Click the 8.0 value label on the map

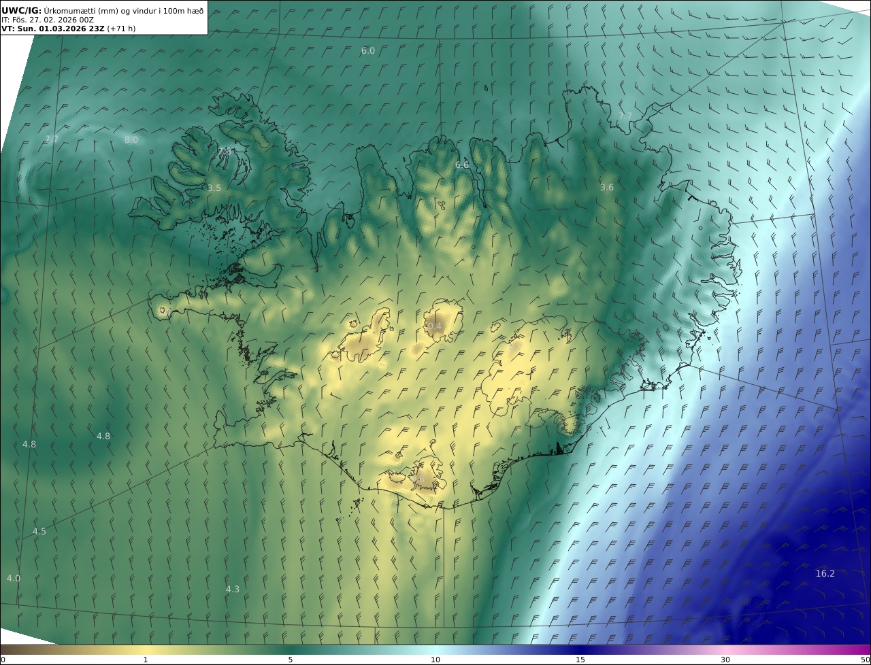click(x=131, y=139)
